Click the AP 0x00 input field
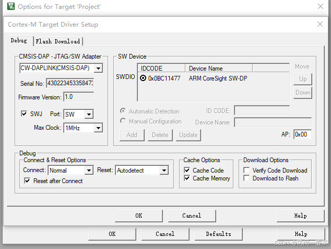Screen dimensions: 331x249 click(x=302, y=134)
